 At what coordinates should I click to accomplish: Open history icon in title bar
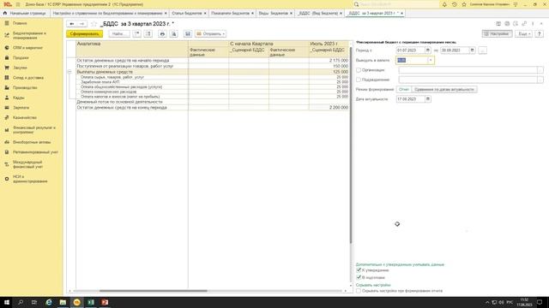(x=454, y=4)
